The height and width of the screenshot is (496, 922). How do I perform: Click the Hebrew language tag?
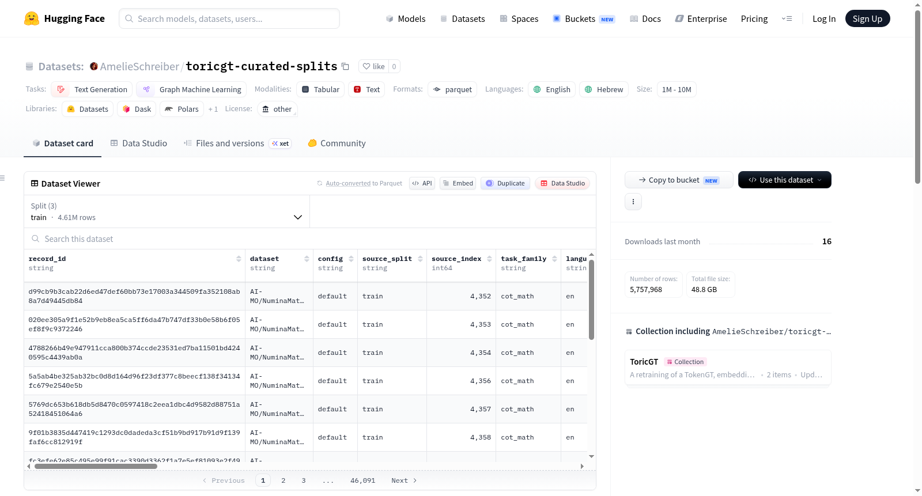[604, 89]
